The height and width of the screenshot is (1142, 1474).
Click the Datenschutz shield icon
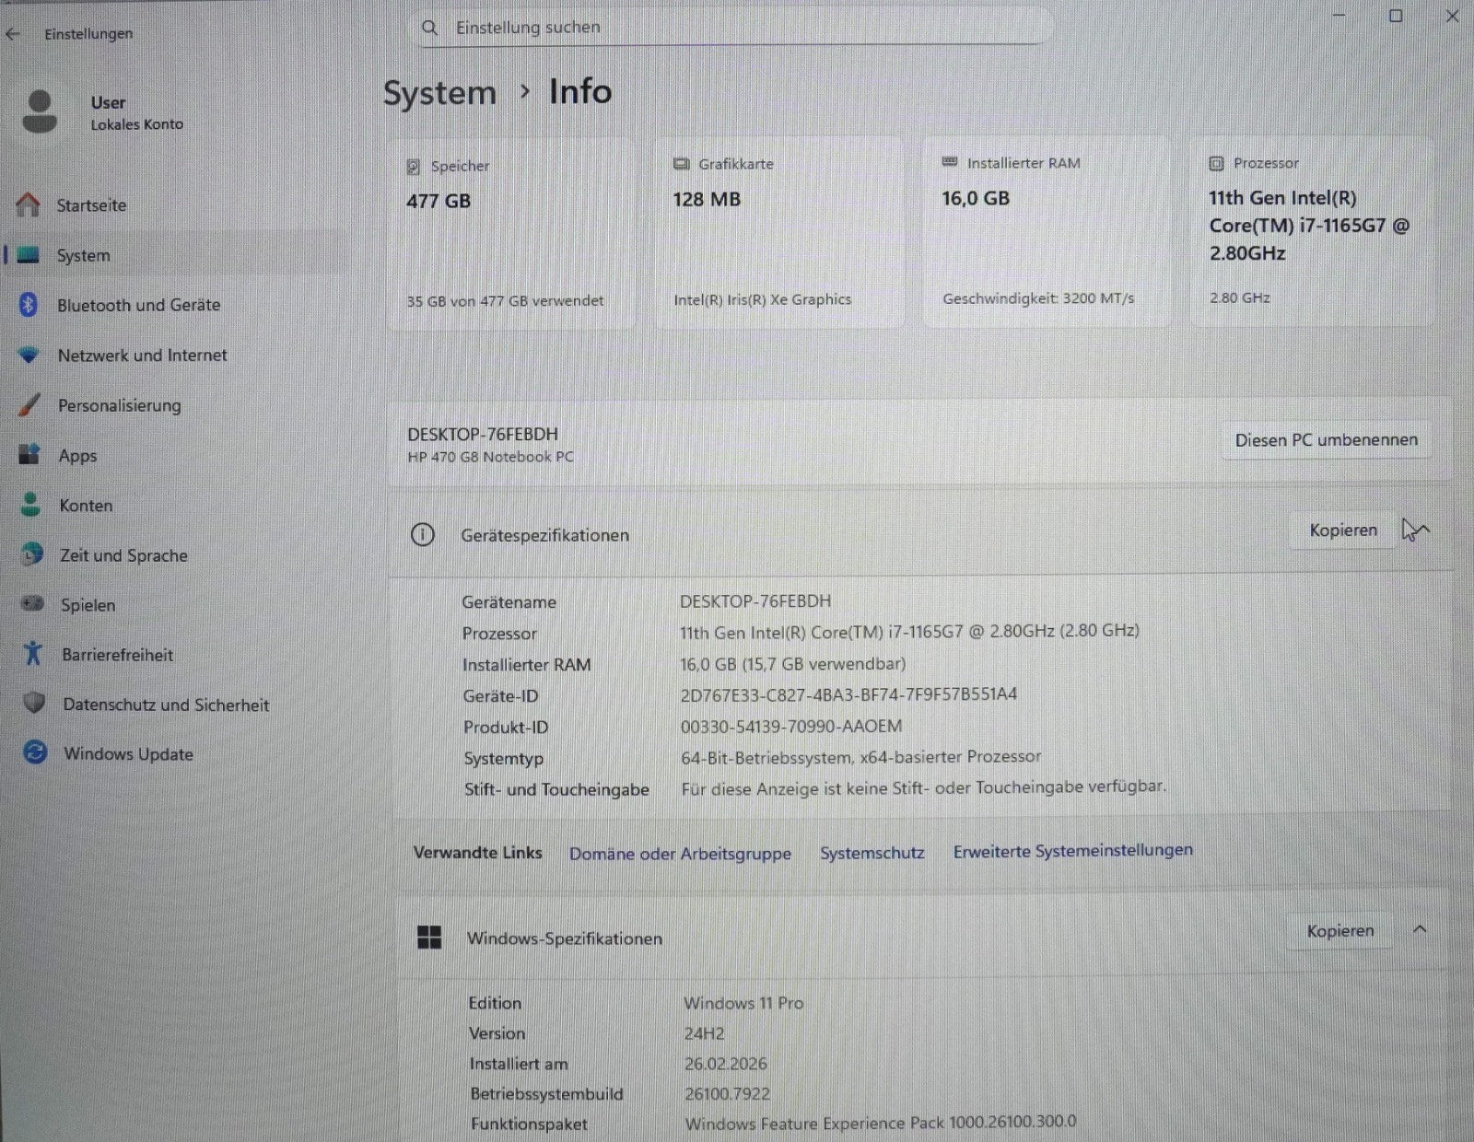(34, 704)
